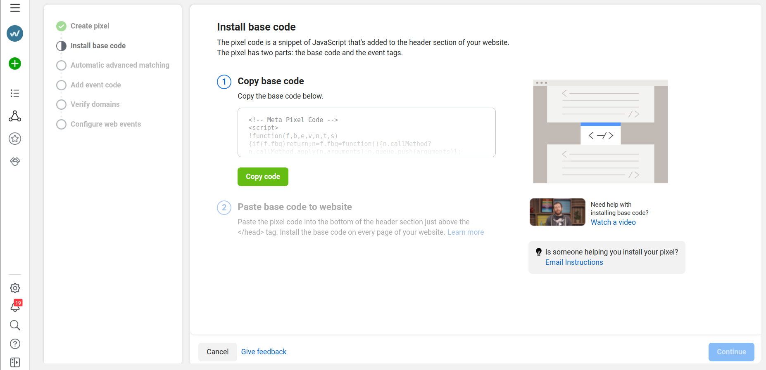Image resolution: width=766 pixels, height=370 pixels.
Task: Click the lightbulb tip icon
Action: pyautogui.click(x=539, y=252)
